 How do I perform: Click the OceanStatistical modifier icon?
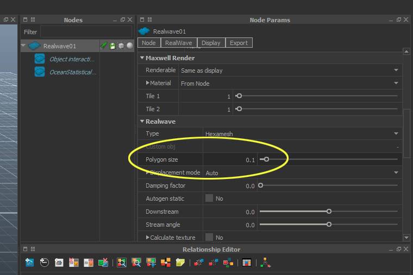(x=40, y=72)
